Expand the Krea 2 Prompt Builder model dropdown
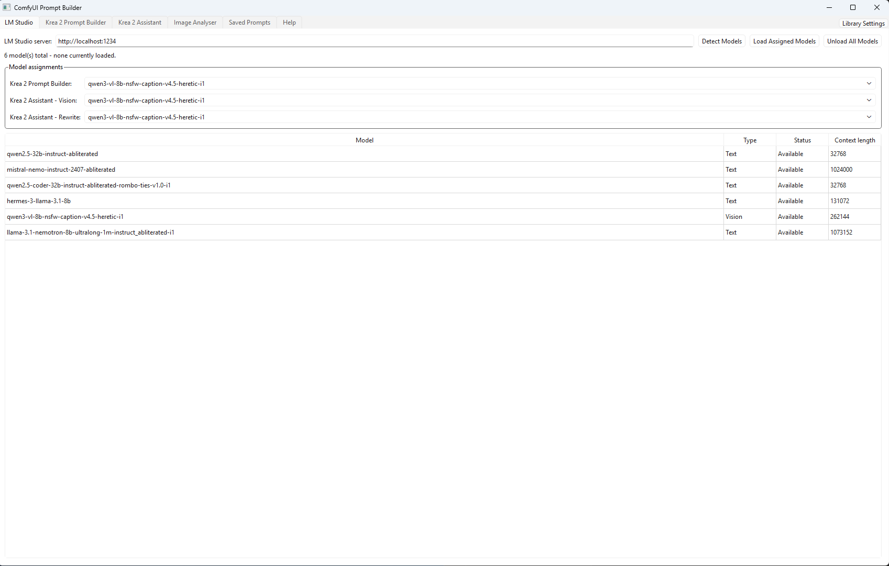 click(x=479, y=84)
